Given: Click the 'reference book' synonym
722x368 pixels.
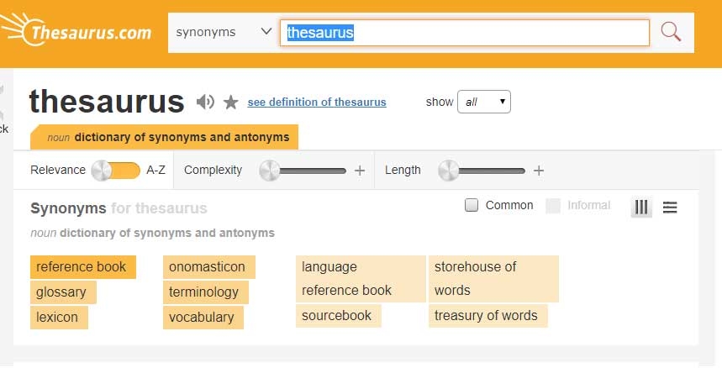Looking at the screenshot, I should click(x=81, y=267).
